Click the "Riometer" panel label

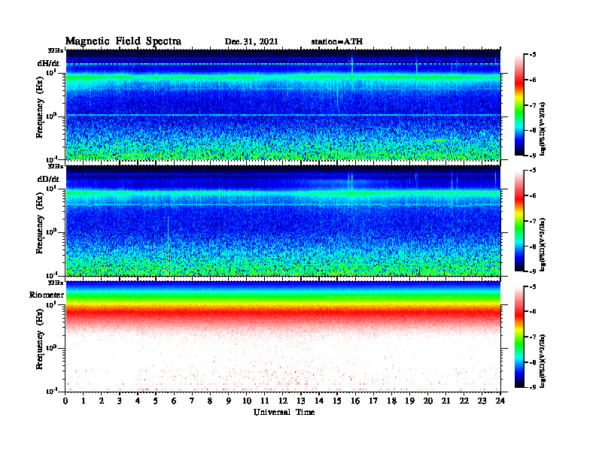pyautogui.click(x=47, y=295)
